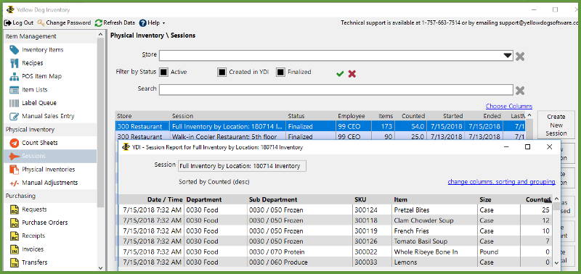The image size is (581, 274).
Task: Open Invoices in sidebar
Action: click(33, 249)
